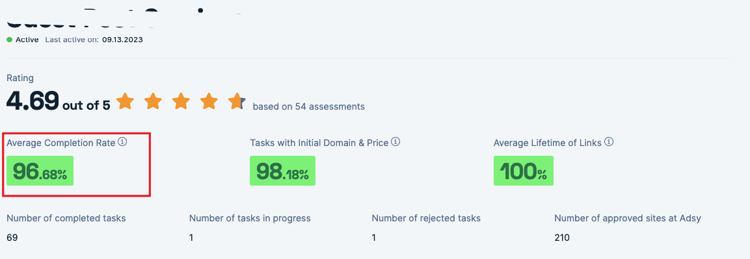Click the 'Number of tasks in progress' label
750x259 pixels.
coord(250,219)
